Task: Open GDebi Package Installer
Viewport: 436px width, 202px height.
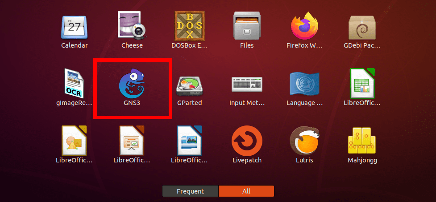Action: [x=362, y=27]
